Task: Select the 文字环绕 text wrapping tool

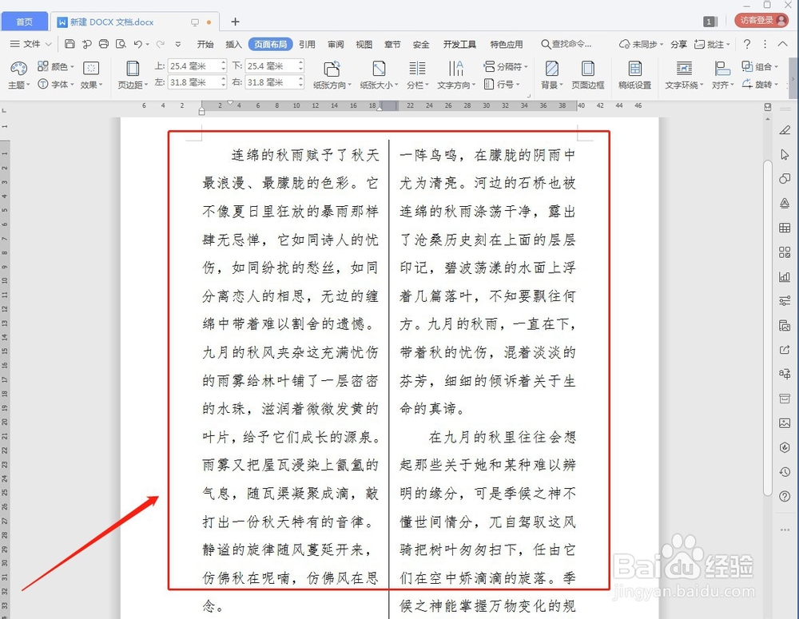Action: 683,76
